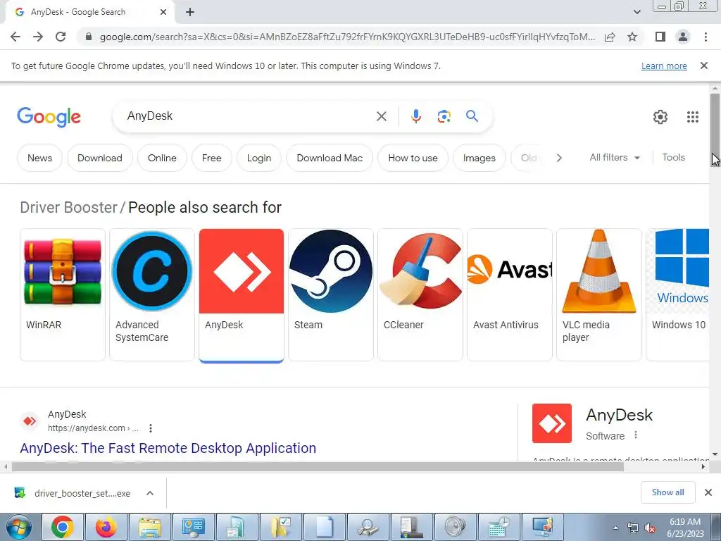
Task: Close the AnyDesk Google Search tab
Action: (x=163, y=12)
